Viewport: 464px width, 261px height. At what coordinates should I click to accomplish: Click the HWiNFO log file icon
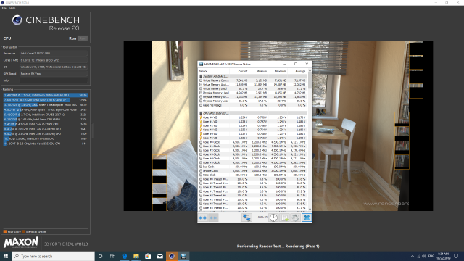pos(285,217)
